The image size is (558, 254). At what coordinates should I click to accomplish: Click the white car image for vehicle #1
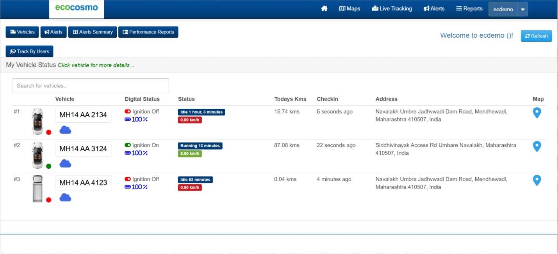(38, 121)
